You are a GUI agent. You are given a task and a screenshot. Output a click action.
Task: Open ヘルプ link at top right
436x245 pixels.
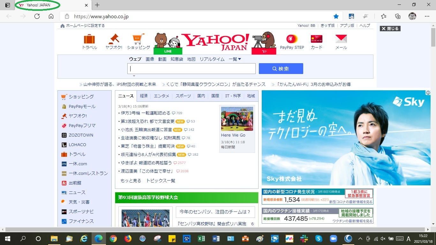pos(365,26)
